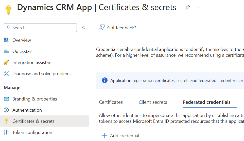The image size is (244, 141).
Task: Open Diagnose and solve problems
Action: pos(42,74)
